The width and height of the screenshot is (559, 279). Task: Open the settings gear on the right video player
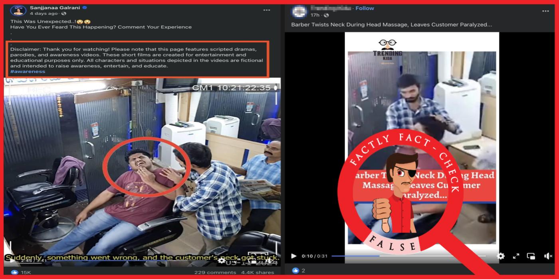click(x=500, y=256)
